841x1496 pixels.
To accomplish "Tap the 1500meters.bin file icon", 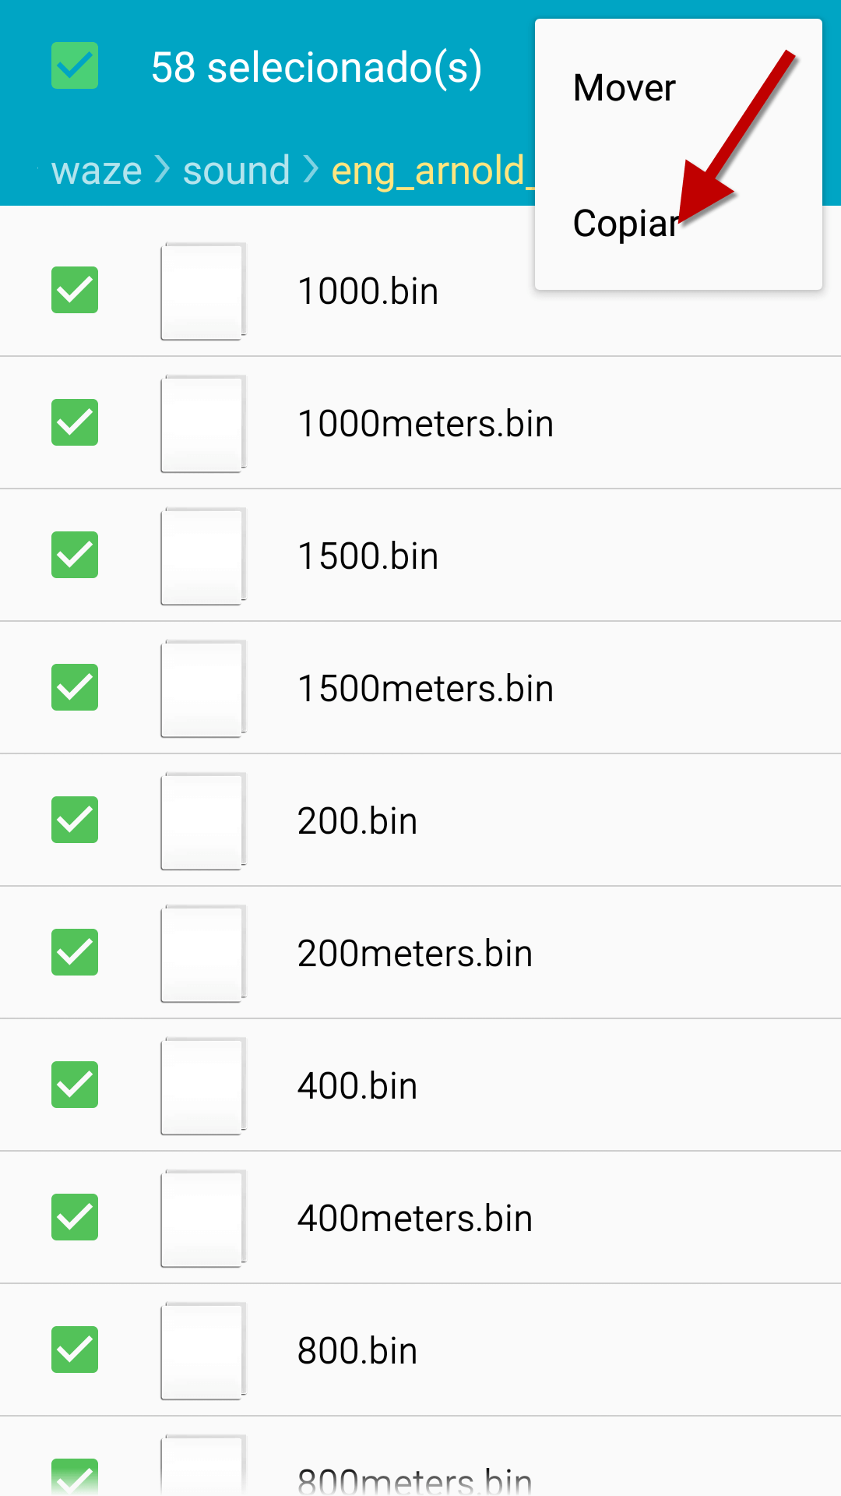I will pos(202,689).
